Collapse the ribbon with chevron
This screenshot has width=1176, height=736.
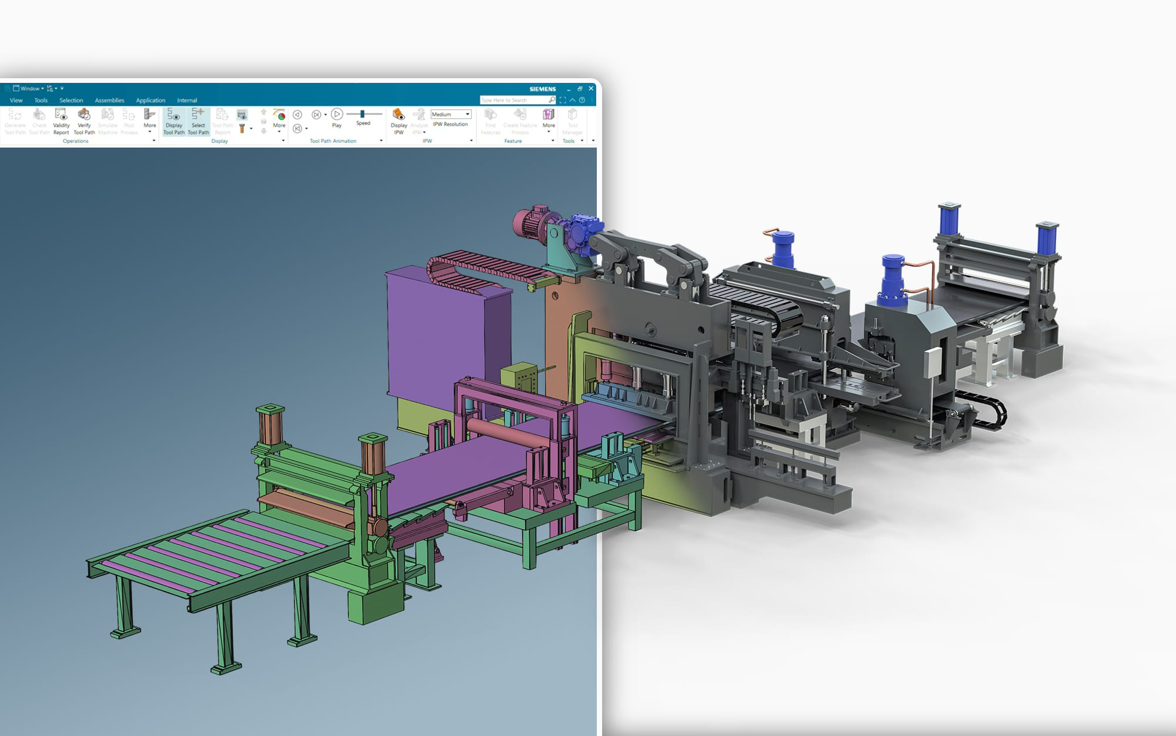click(x=572, y=100)
